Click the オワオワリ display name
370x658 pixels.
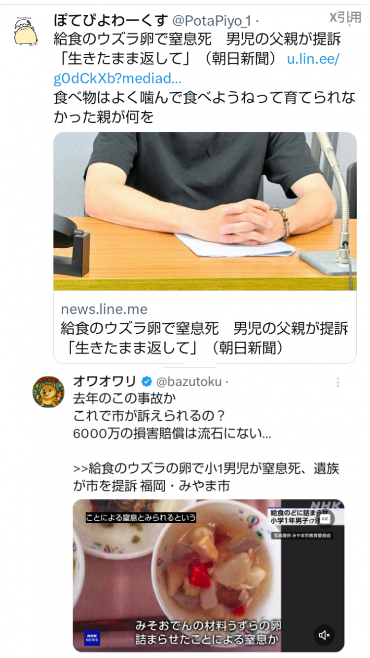[105, 382]
